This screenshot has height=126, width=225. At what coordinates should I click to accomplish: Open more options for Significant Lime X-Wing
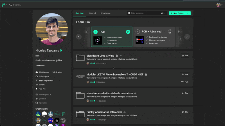(x=121, y=56)
